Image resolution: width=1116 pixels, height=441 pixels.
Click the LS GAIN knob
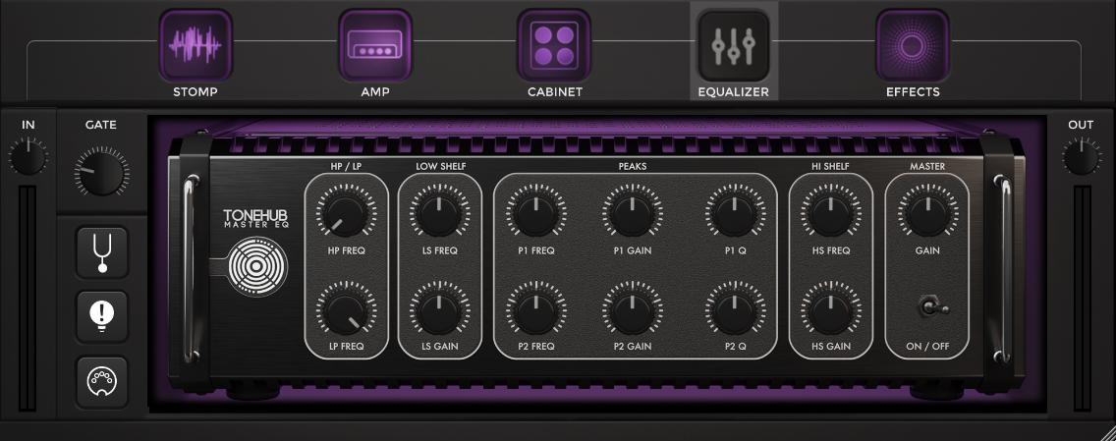439,310
